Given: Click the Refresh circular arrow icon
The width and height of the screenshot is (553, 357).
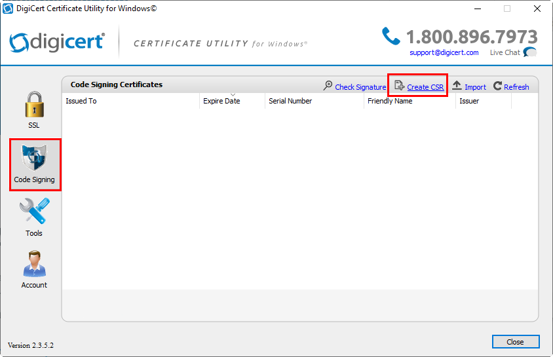Looking at the screenshot, I should click(x=497, y=86).
